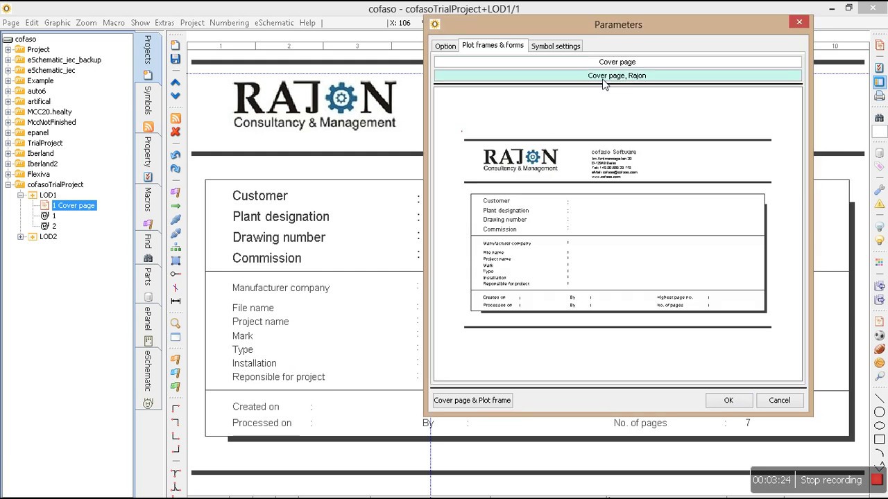
Task: Click the blue selection rectangle icon
Action: [176, 261]
